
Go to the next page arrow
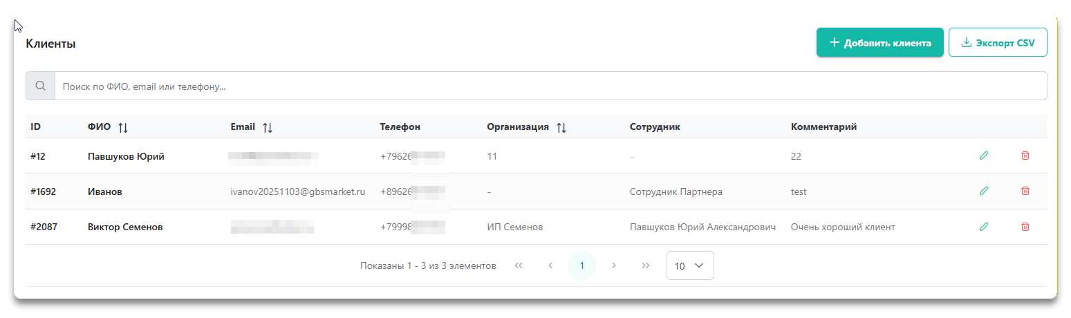pos(614,265)
